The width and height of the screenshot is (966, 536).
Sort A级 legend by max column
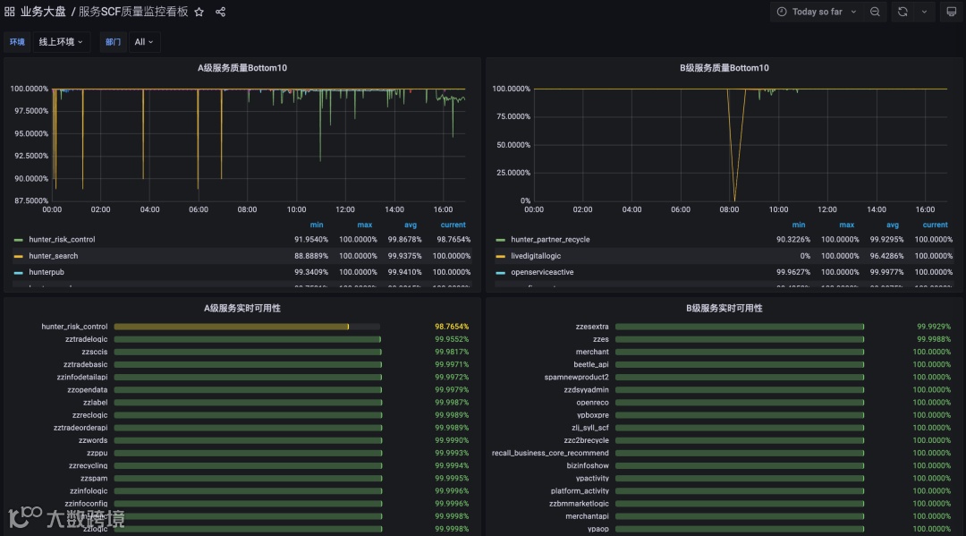365,225
